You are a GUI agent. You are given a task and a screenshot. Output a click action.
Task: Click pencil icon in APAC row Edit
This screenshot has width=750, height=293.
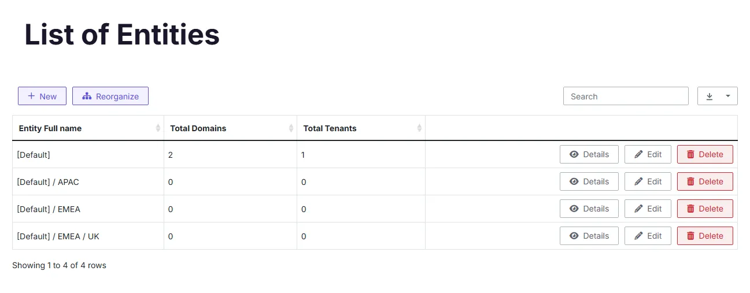coord(638,181)
